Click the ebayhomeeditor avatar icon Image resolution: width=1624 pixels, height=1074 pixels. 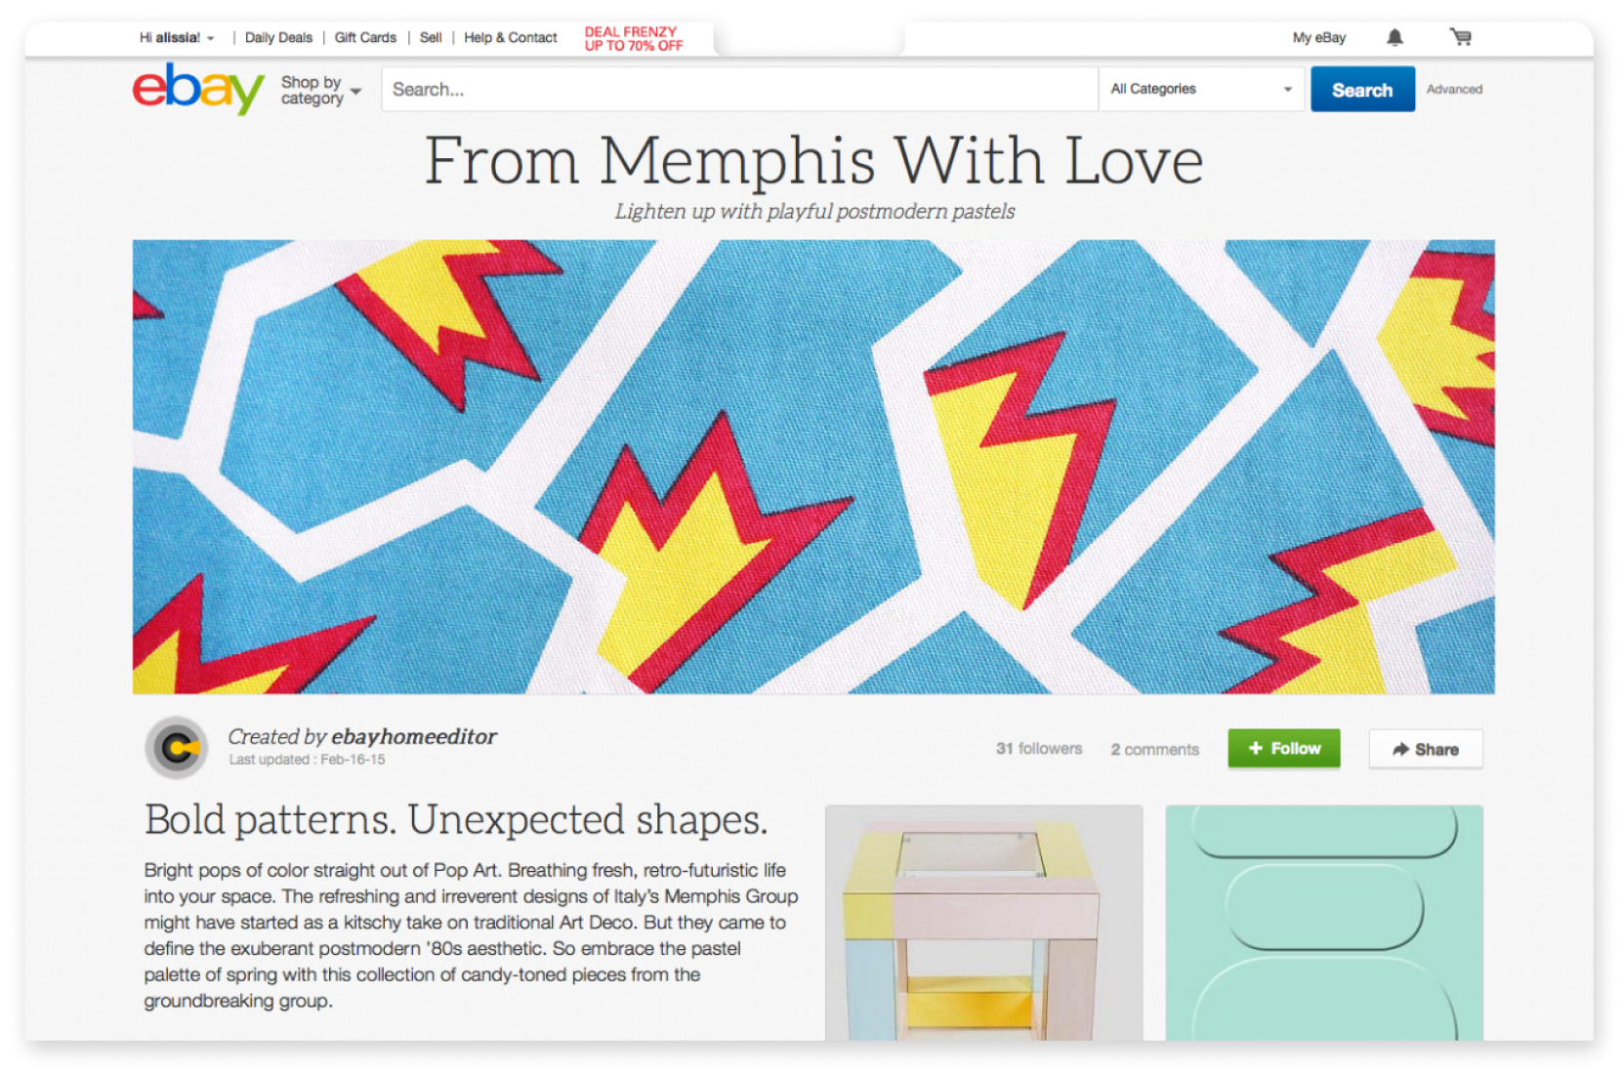(x=177, y=748)
